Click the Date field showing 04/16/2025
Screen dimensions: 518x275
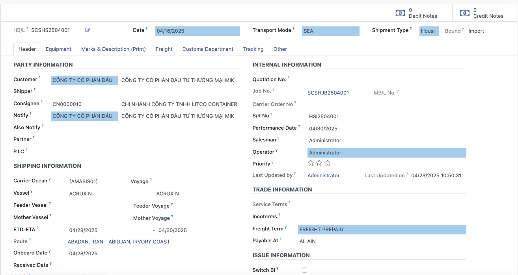tap(197, 31)
